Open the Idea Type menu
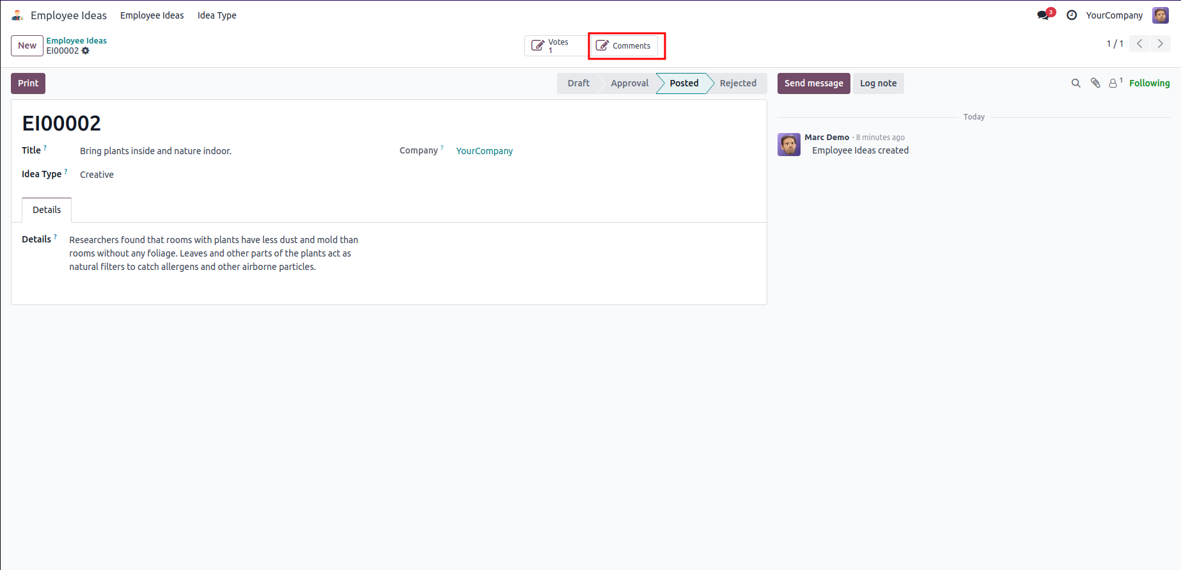 [217, 15]
